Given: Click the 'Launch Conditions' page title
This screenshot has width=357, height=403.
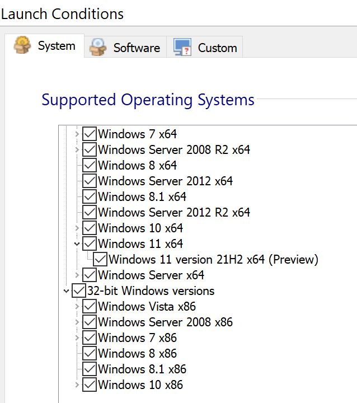Looking at the screenshot, I should [x=62, y=14].
